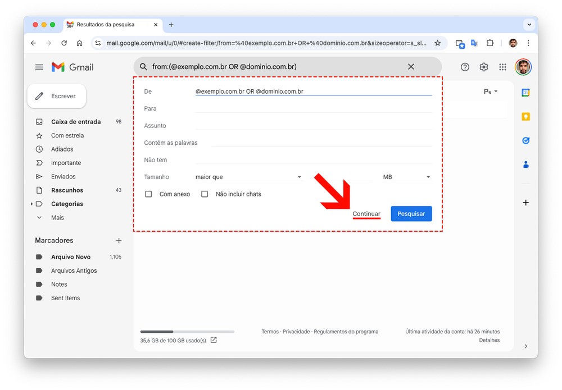Go to the Rascunhos folder

coord(67,190)
